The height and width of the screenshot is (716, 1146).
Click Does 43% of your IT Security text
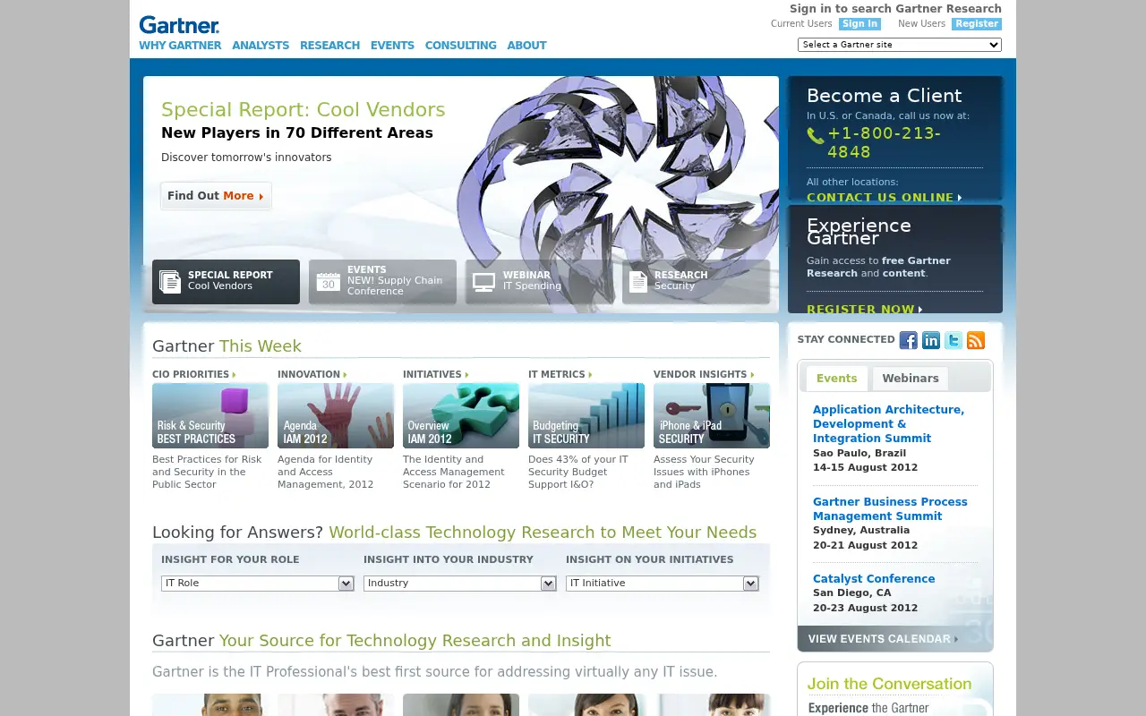578,473
